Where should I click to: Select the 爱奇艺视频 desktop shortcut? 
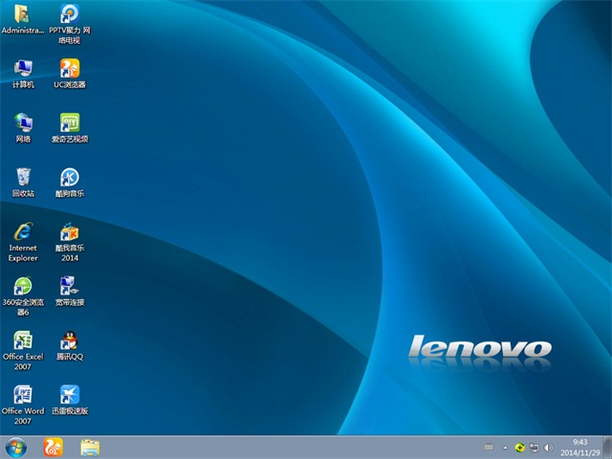pos(70,123)
